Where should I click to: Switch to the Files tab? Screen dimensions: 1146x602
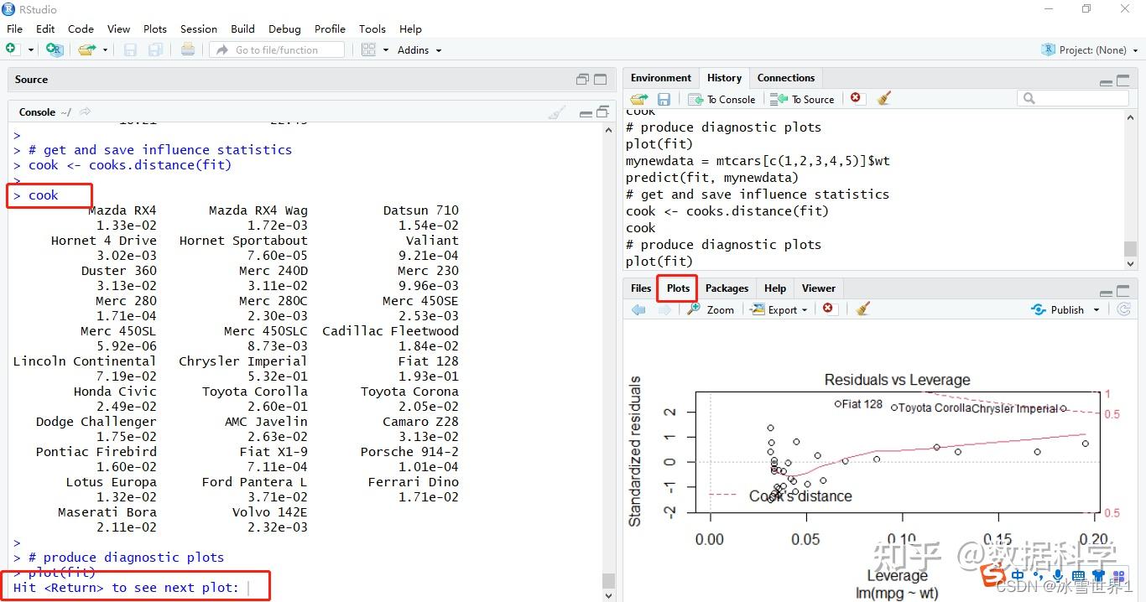coord(641,288)
